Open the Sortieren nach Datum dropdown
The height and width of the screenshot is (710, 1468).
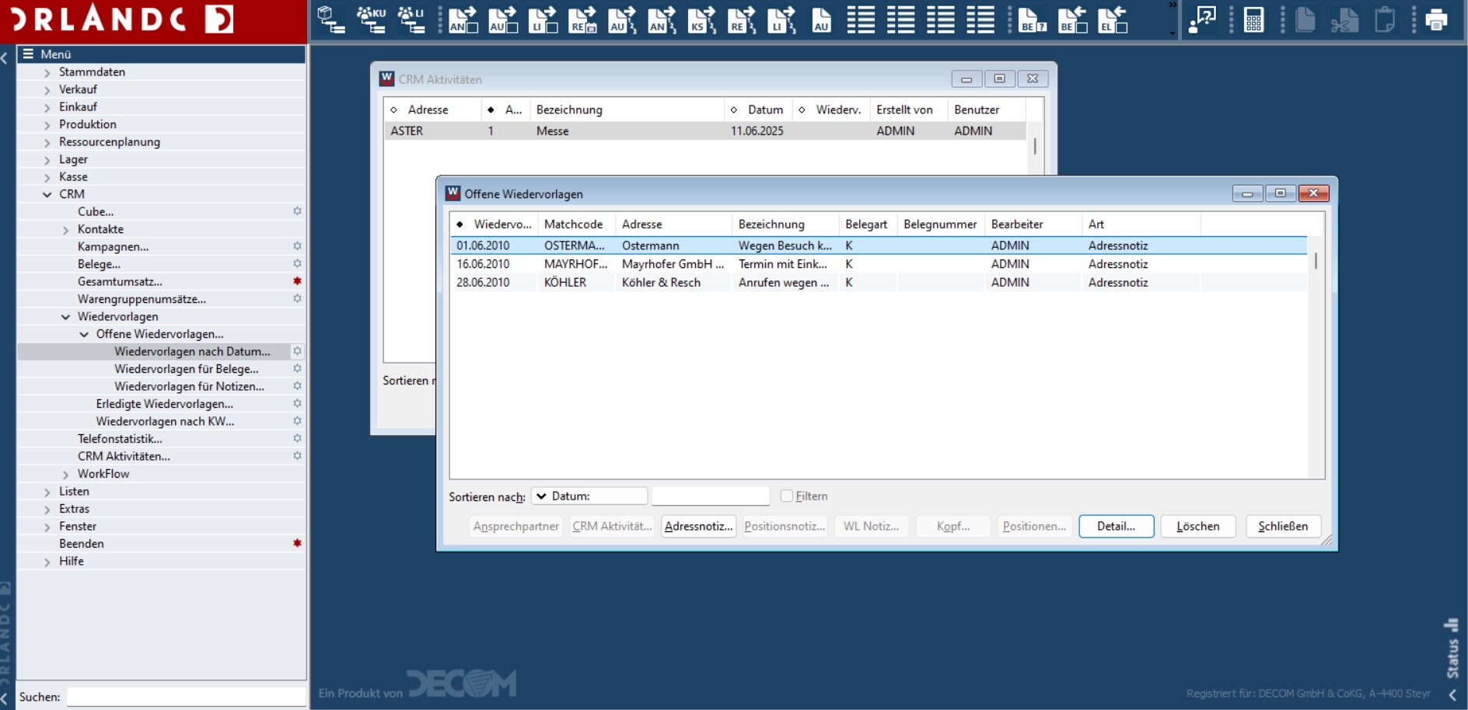(589, 496)
